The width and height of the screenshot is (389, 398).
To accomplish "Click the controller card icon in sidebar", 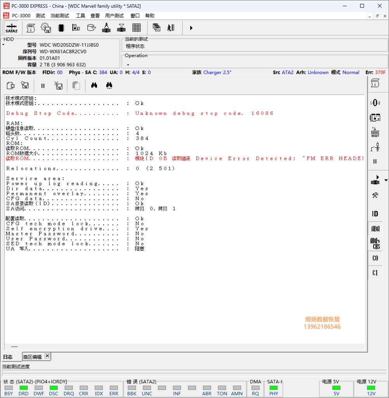I will click(375, 117).
